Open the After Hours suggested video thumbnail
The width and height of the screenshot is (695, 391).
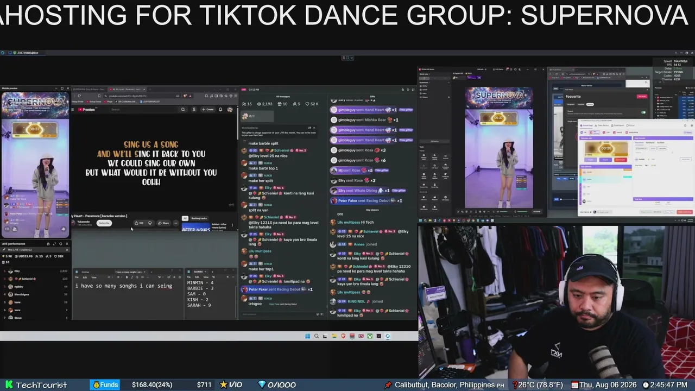196,228
